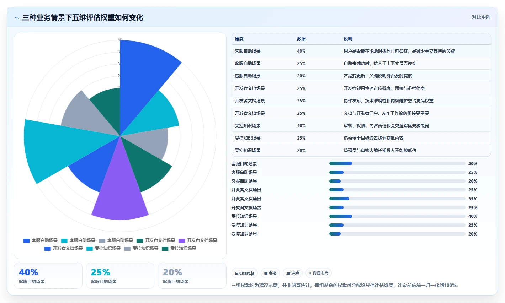Click the 数据 column header
The width and height of the screenshot is (505, 303).
point(301,39)
